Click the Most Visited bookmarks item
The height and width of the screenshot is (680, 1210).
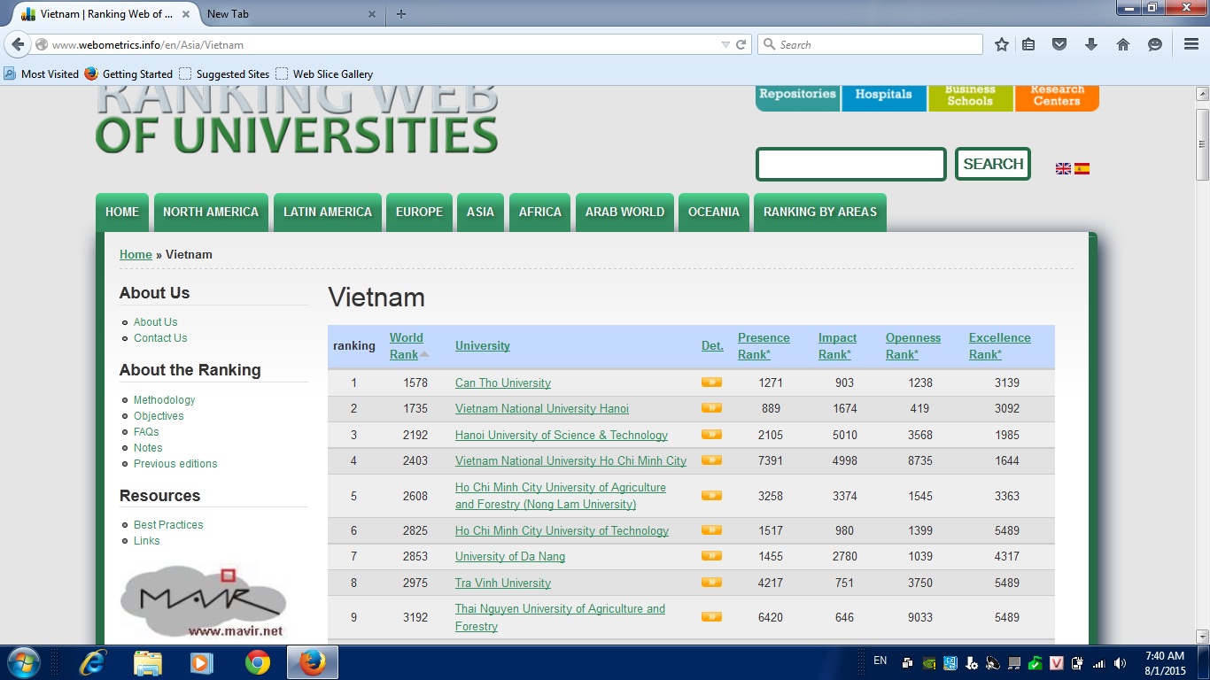point(42,74)
